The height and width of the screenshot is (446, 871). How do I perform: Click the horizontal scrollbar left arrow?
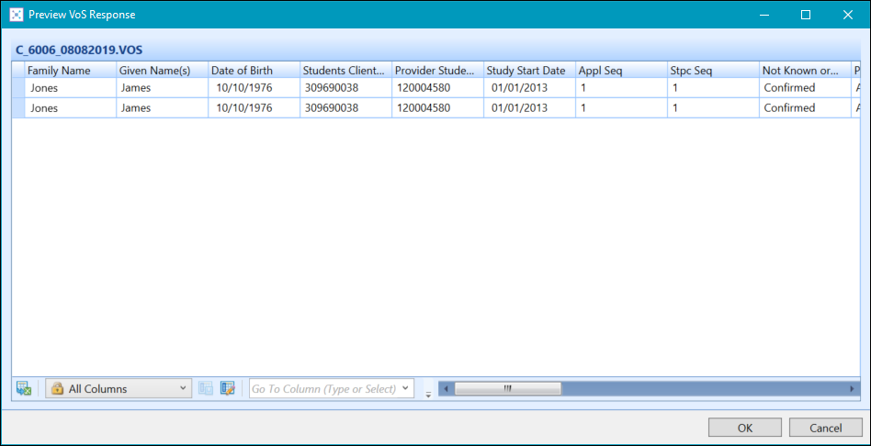click(446, 389)
